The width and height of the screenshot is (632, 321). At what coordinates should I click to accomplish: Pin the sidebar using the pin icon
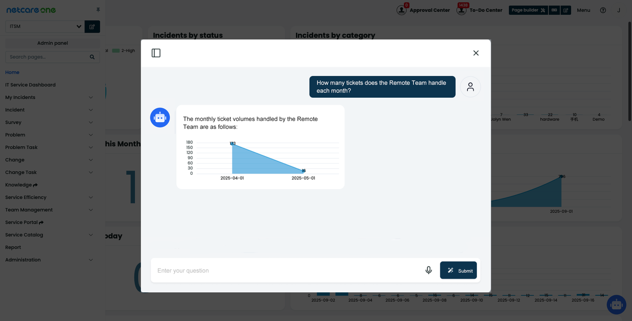click(98, 10)
